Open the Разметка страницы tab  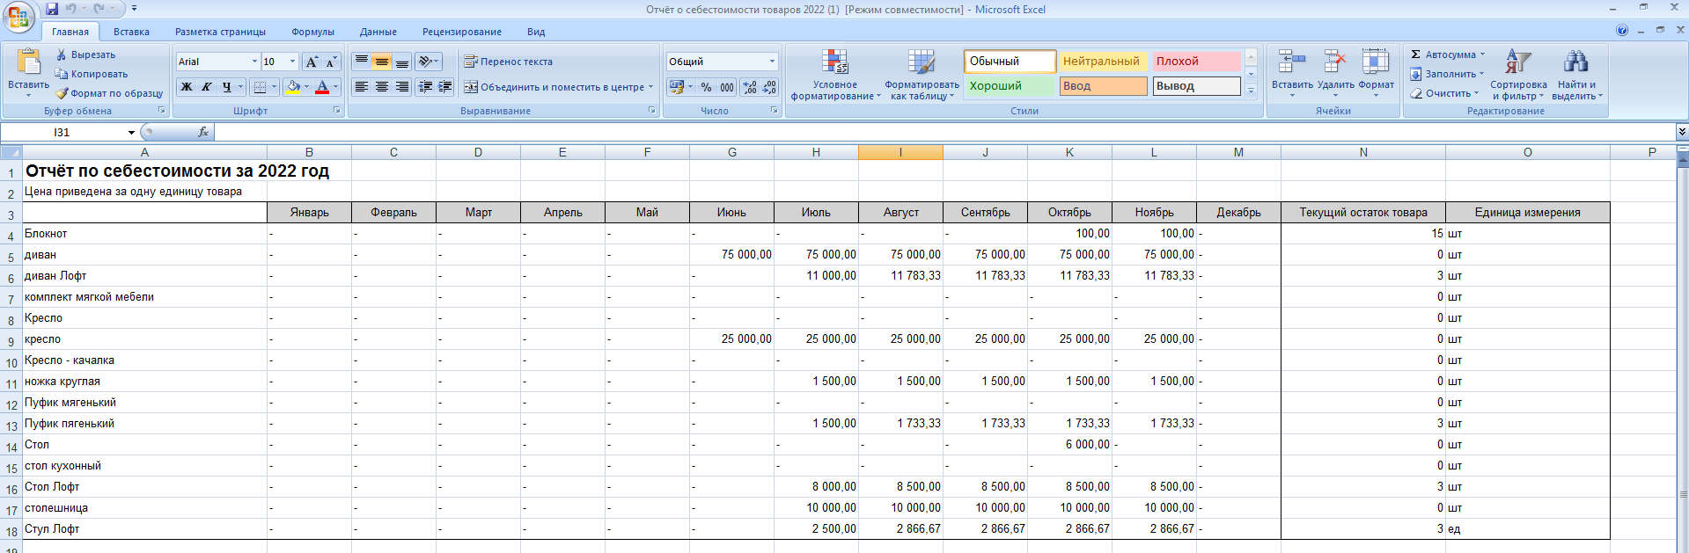[x=220, y=32]
